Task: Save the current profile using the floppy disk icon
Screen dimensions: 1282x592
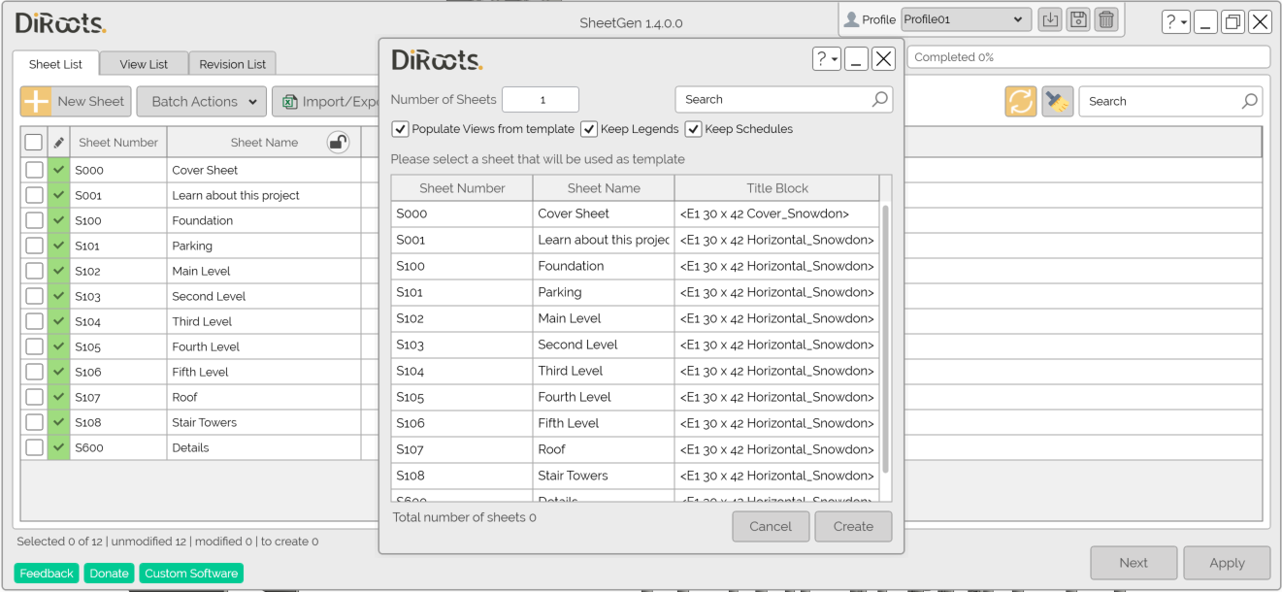Action: click(1077, 18)
